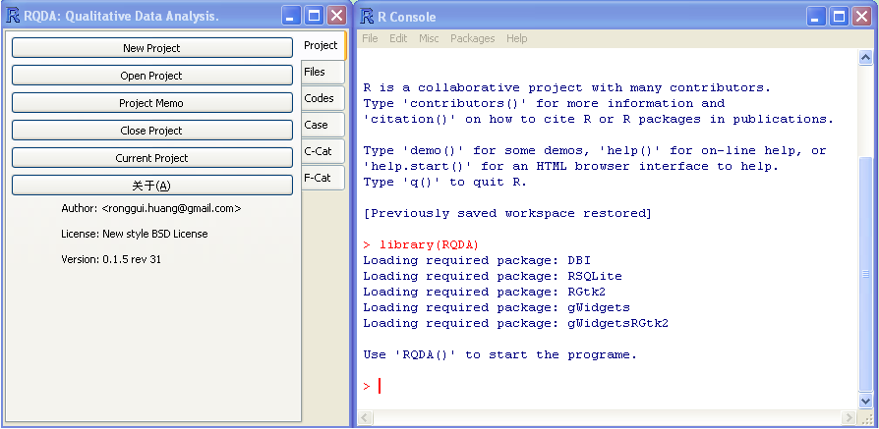This screenshot has height=429, width=879.
Task: Click the R Console vertical scrollbar down arrow
Action: click(x=865, y=401)
